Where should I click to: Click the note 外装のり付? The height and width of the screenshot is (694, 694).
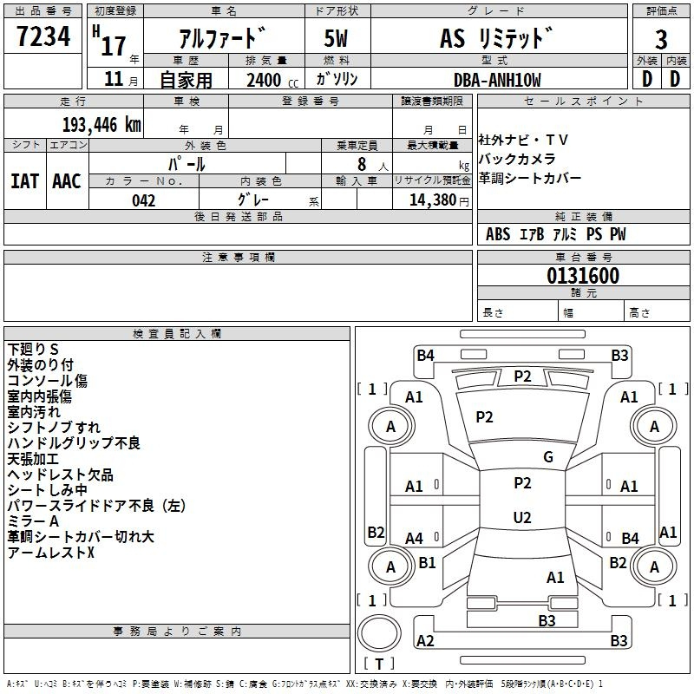click(x=40, y=364)
